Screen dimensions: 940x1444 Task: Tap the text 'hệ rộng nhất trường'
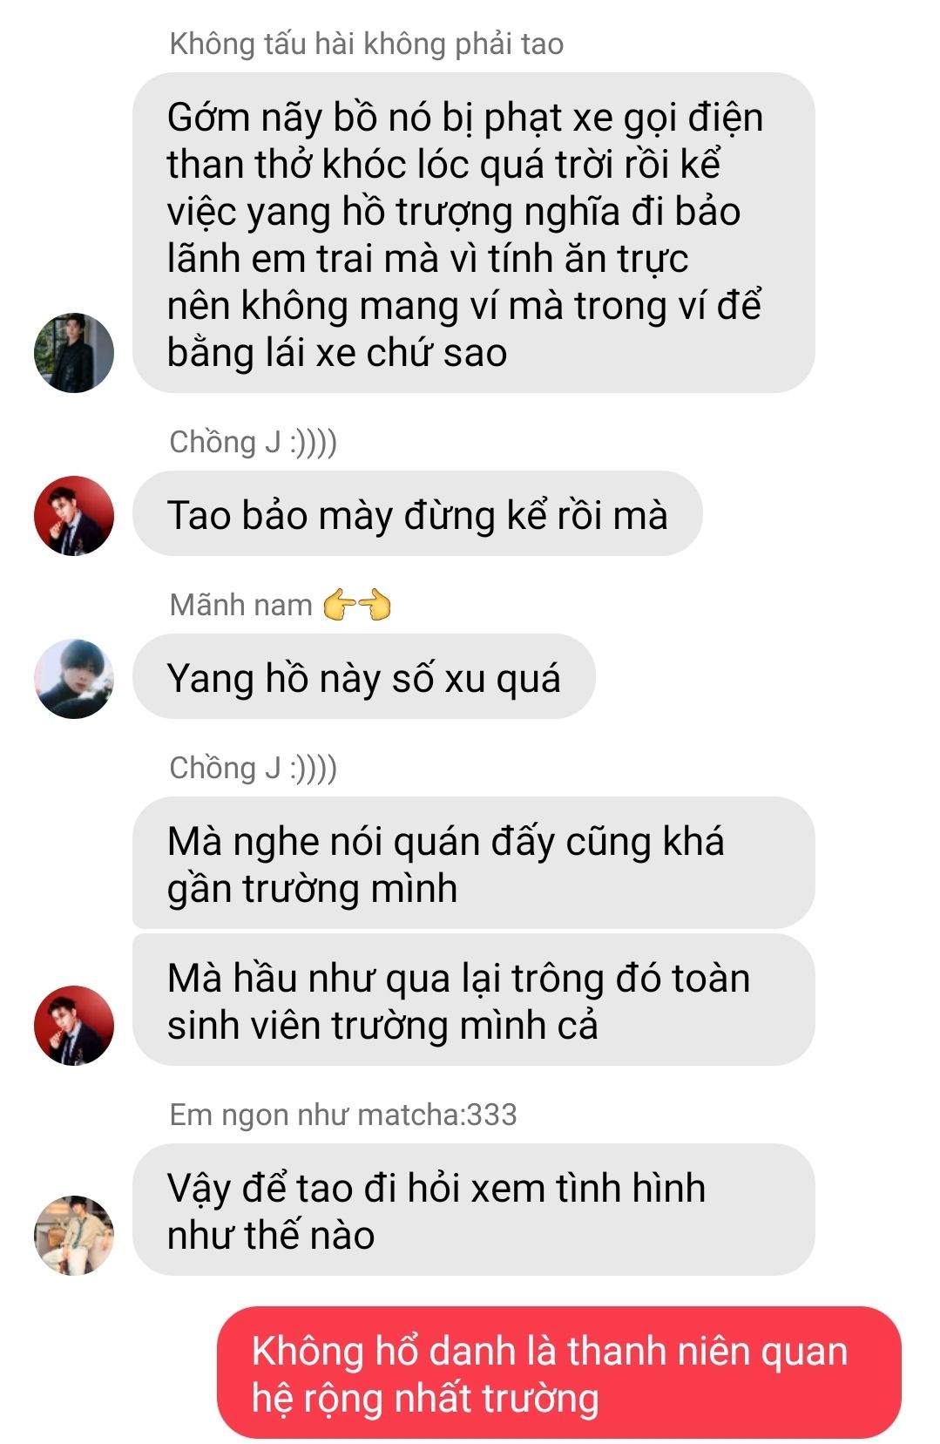click(425, 1399)
